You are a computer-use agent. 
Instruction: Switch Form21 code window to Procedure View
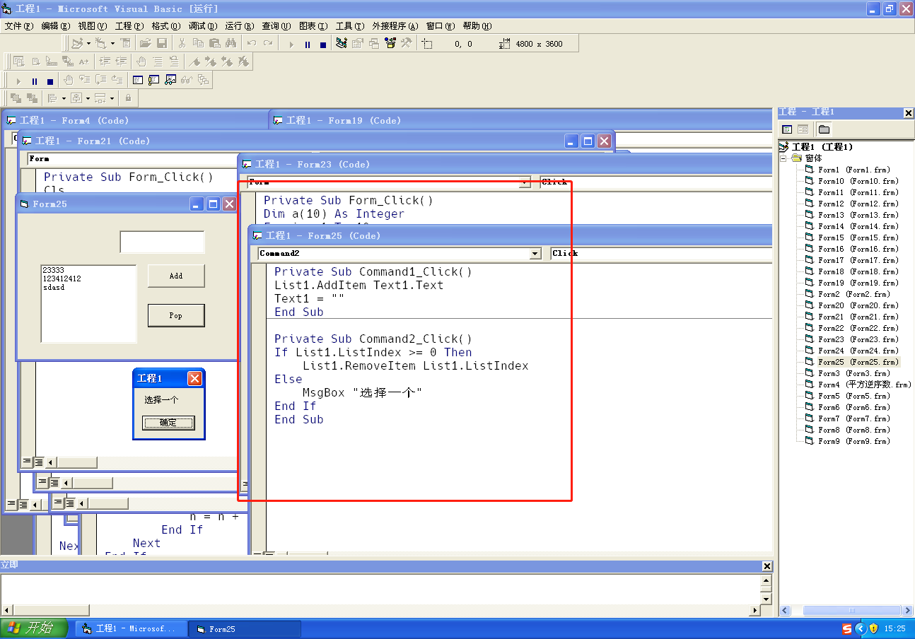point(26,462)
